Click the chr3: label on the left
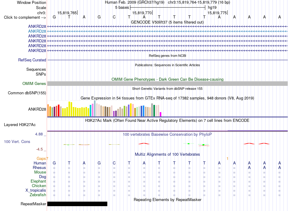 tap(42, 13)
